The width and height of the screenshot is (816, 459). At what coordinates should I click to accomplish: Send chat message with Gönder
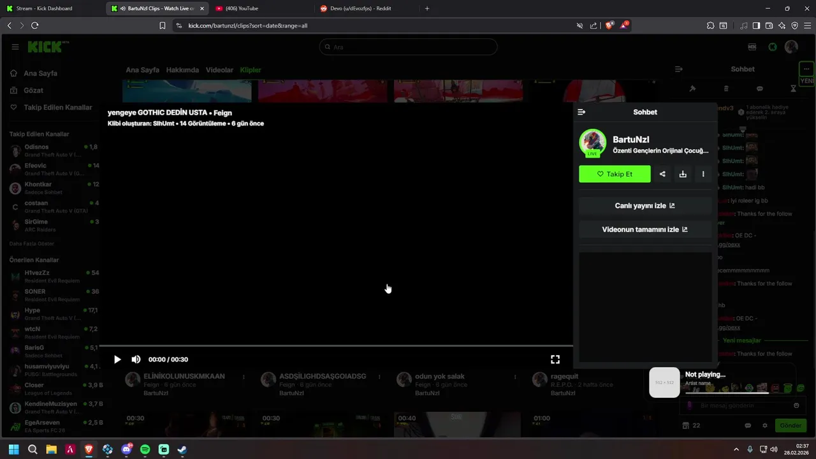pyautogui.click(x=790, y=425)
